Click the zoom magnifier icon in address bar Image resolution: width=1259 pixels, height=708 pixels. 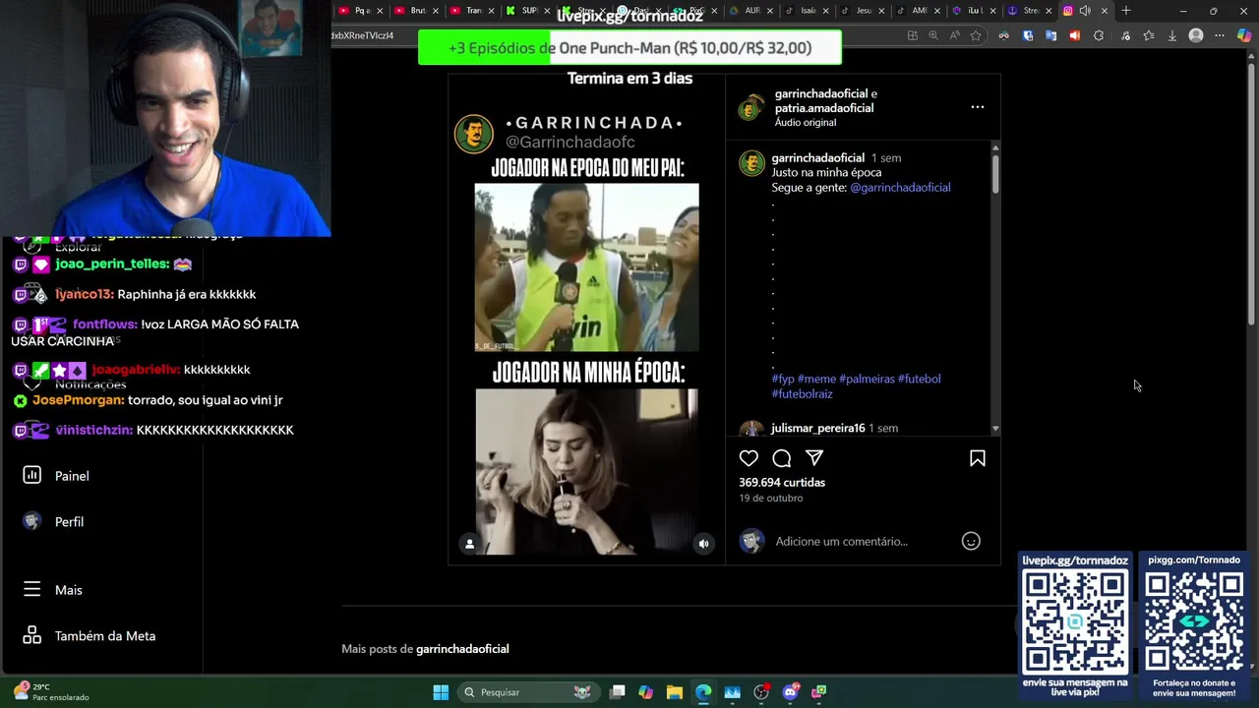[x=933, y=35]
